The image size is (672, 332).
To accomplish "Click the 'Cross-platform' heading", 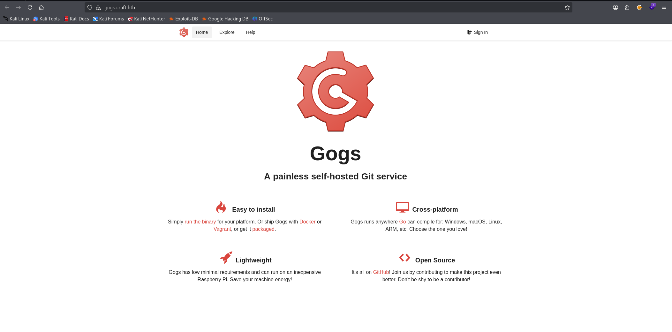I will (x=435, y=209).
